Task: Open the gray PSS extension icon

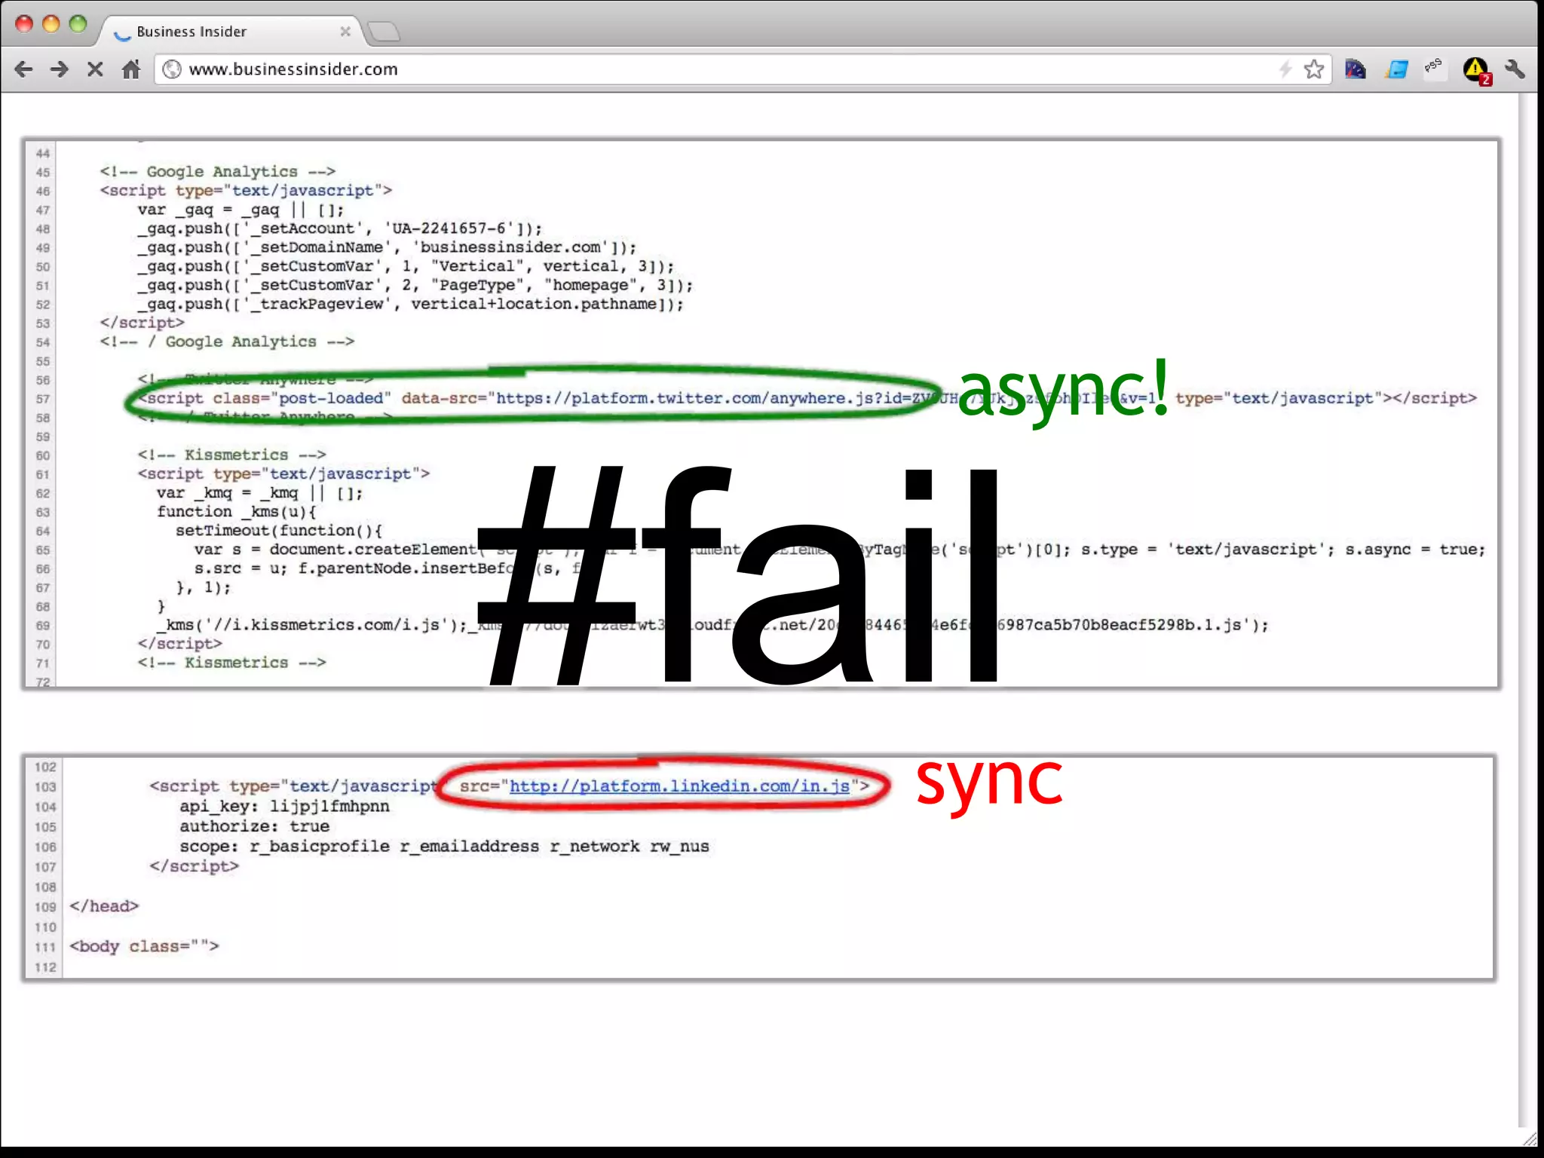Action: pos(1435,68)
